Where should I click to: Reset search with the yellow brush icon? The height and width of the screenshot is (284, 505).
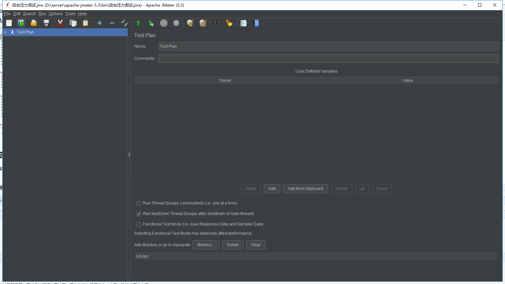tap(229, 23)
